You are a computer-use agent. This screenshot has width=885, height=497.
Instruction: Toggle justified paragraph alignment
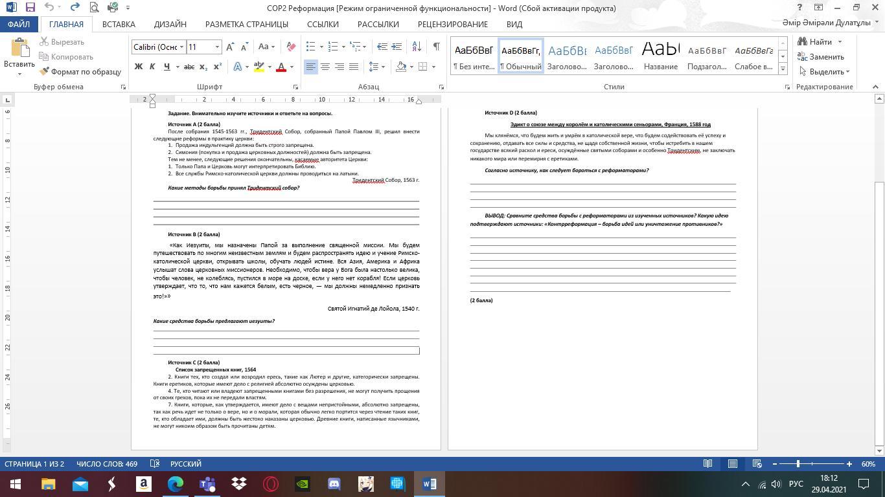(x=353, y=67)
